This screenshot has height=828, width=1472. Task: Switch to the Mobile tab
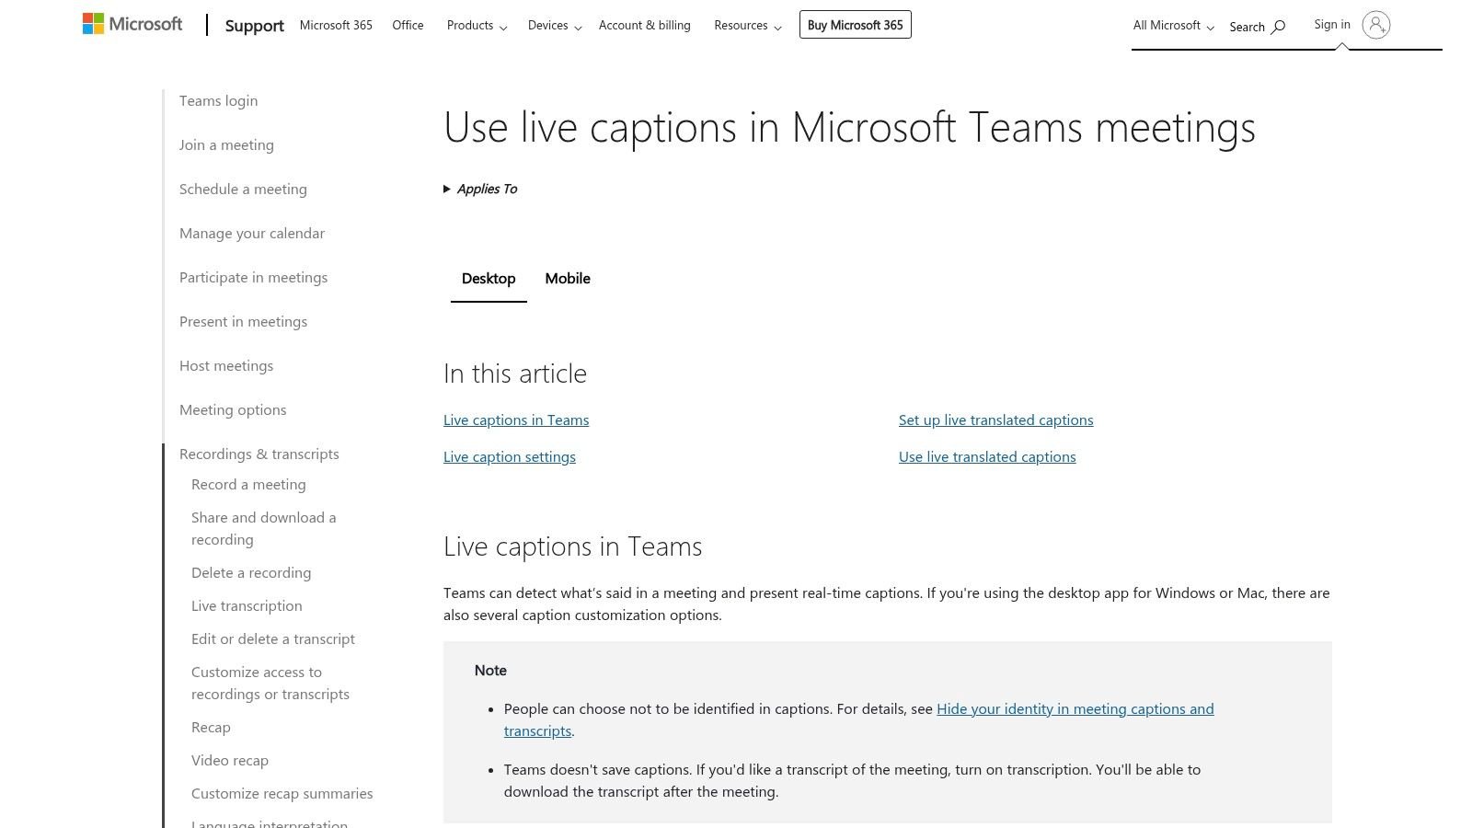(568, 279)
